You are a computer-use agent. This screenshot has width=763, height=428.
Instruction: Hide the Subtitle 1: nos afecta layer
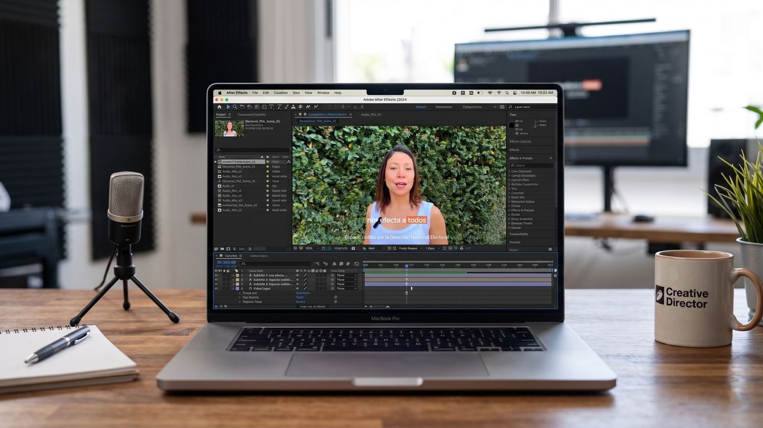click(x=216, y=275)
